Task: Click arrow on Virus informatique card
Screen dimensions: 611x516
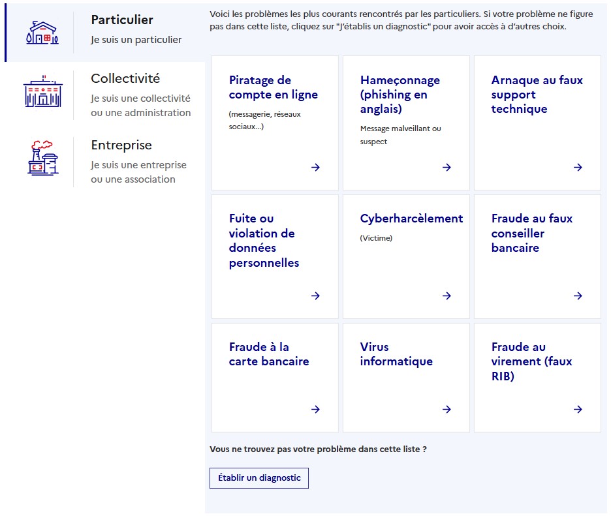Action: tap(446, 410)
